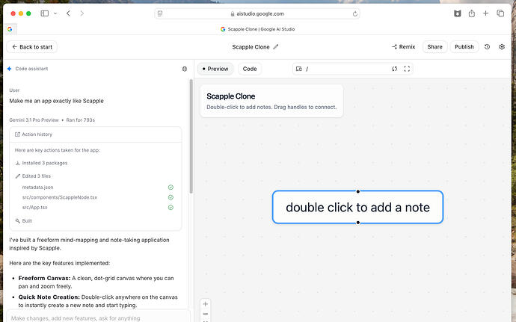Click the Safari share icon
The height and width of the screenshot is (322, 516).
pyautogui.click(x=472, y=13)
